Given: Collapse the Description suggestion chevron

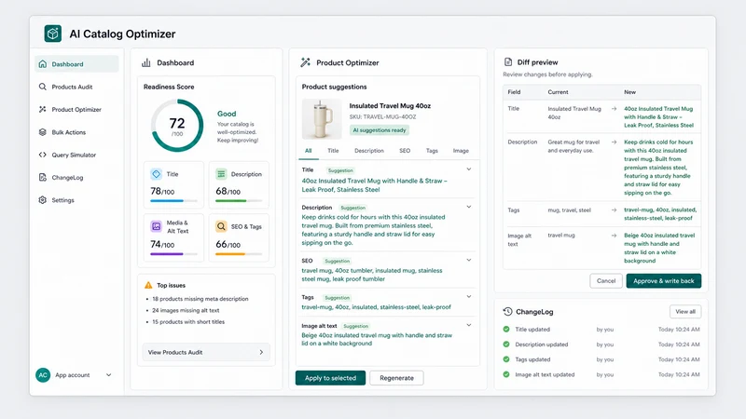Looking at the screenshot, I should [x=469, y=207].
